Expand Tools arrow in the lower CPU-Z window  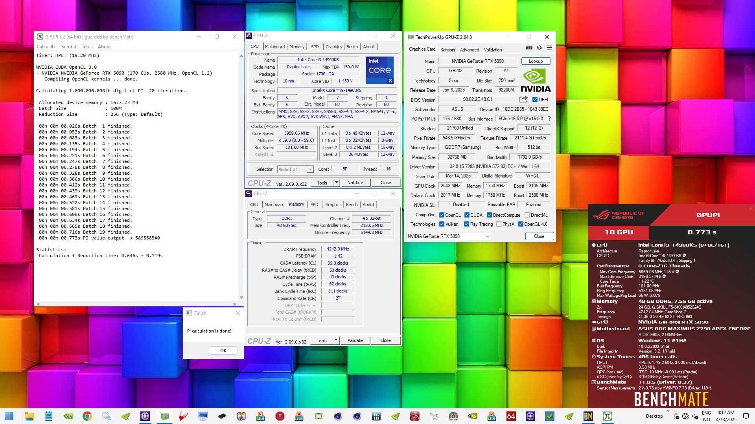point(336,340)
